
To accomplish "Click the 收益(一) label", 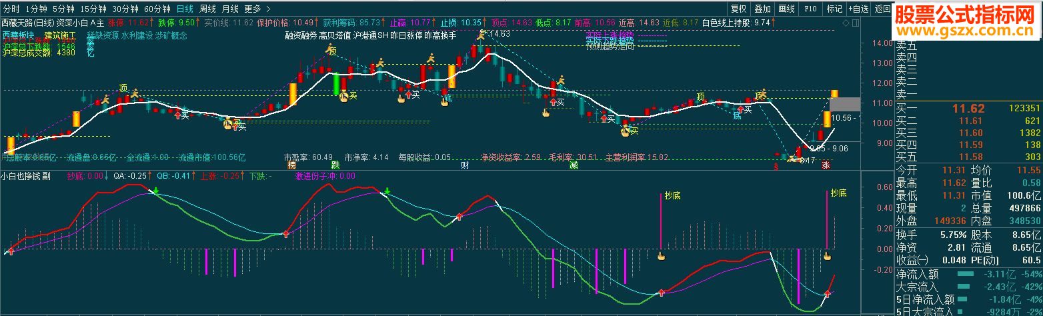I will click(912, 259).
